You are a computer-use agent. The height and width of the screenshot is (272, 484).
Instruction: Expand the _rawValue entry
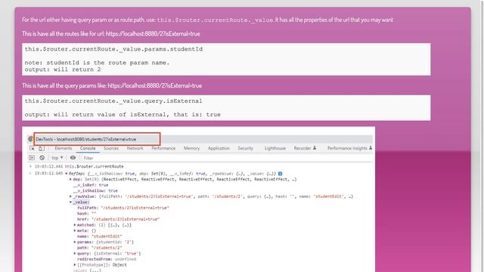[70, 196]
